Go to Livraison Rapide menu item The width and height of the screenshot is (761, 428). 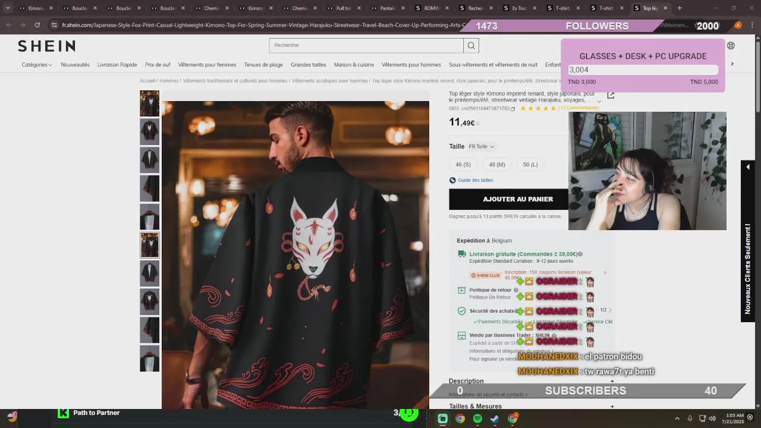click(x=117, y=65)
